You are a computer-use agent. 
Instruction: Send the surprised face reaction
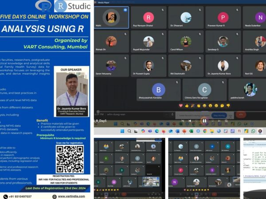tap(210, 106)
